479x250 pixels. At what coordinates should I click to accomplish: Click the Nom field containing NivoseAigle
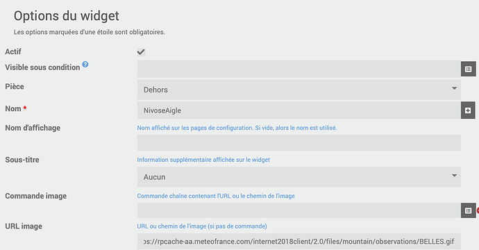tap(299, 110)
